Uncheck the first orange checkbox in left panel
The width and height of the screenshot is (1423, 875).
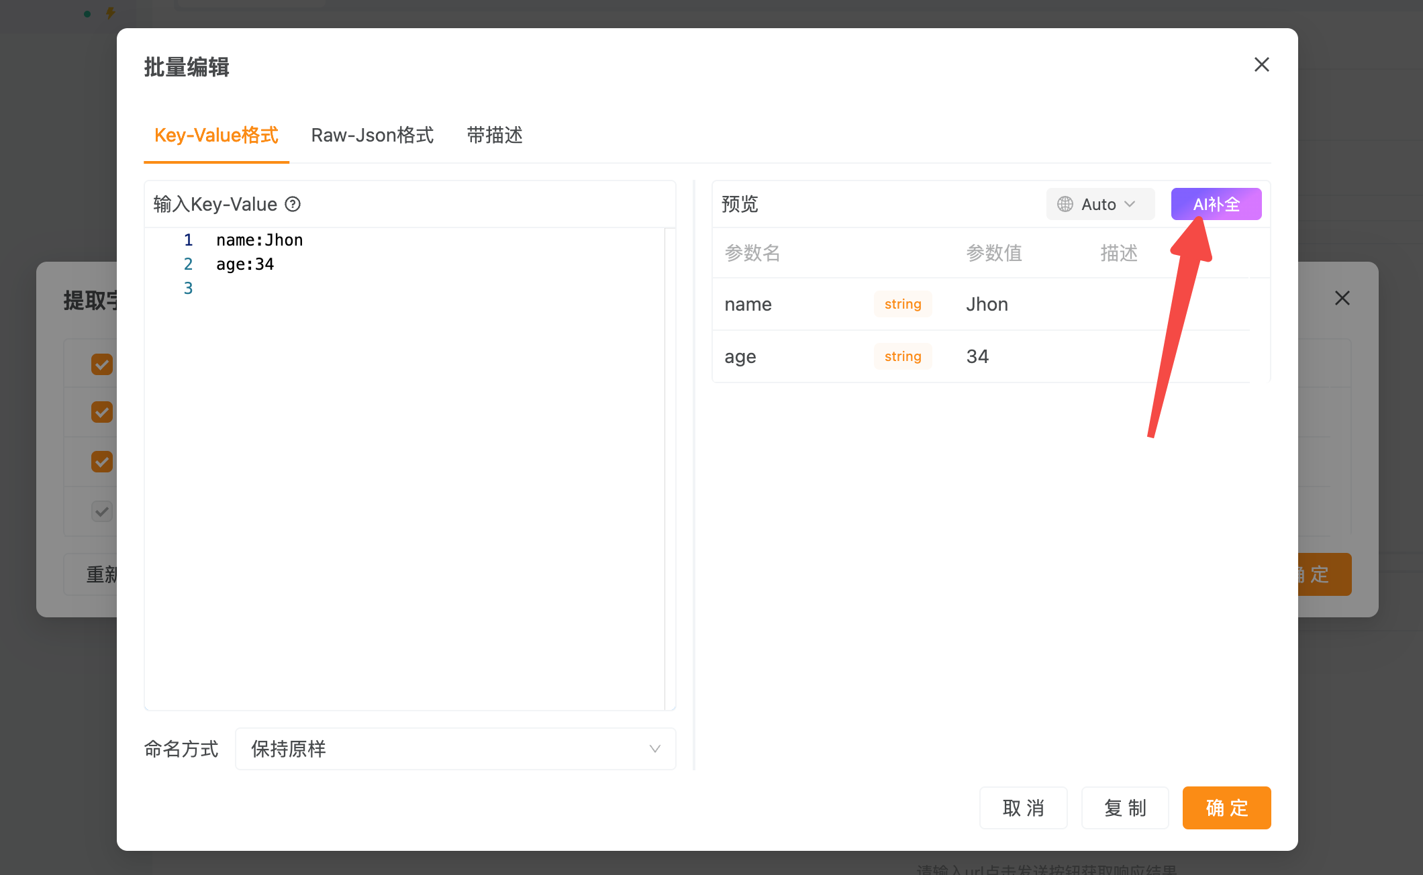coord(101,364)
